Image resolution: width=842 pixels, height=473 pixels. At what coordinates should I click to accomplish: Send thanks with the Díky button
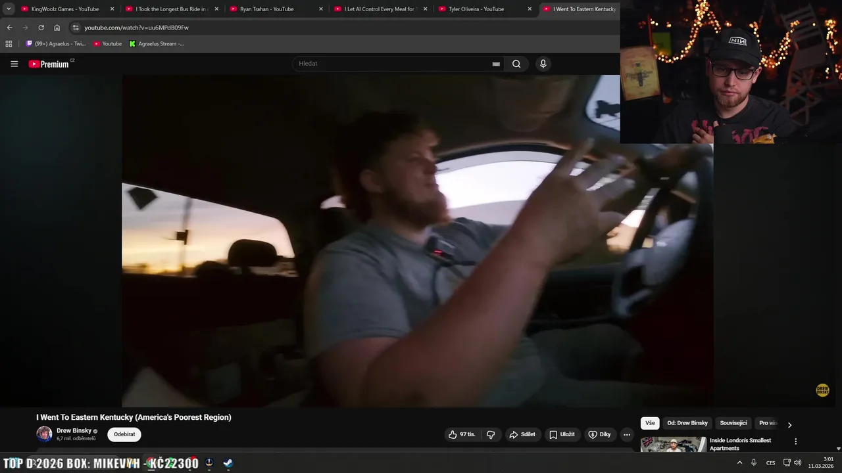[599, 434]
